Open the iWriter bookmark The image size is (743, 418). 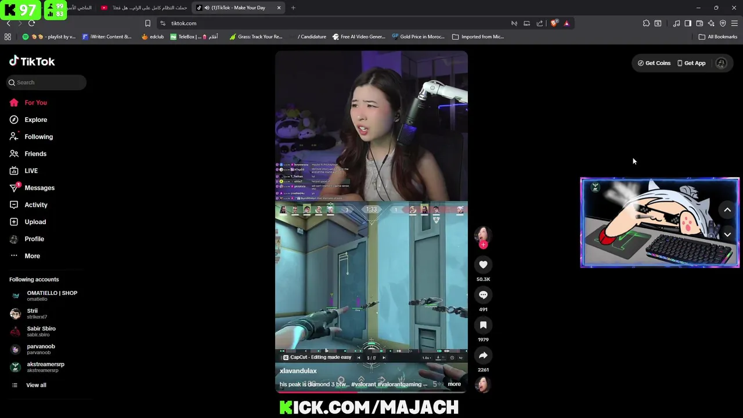point(107,37)
